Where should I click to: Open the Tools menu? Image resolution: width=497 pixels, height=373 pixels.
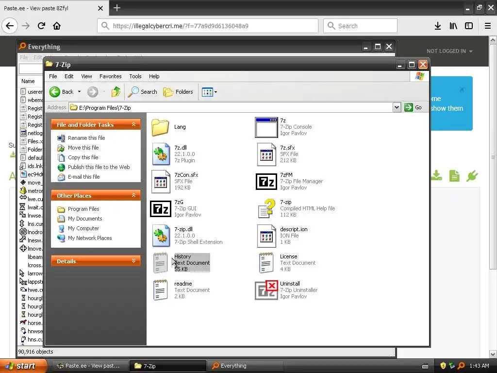pos(135,76)
